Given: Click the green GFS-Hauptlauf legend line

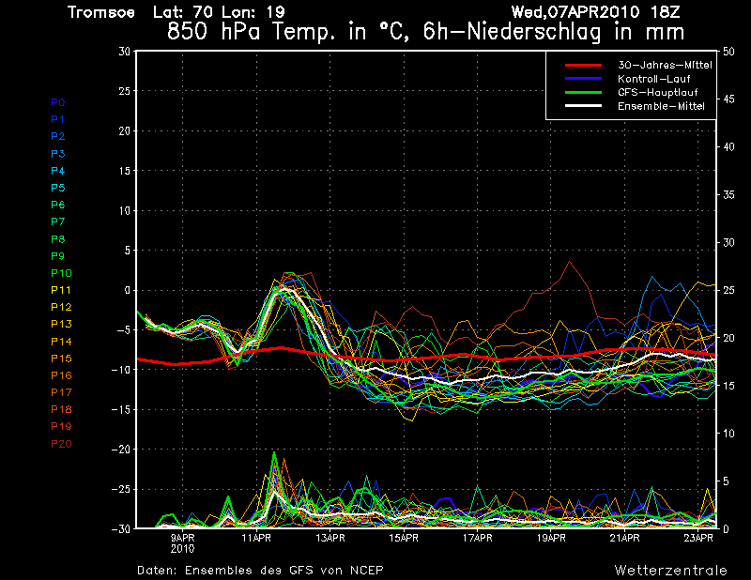Looking at the screenshot, I should [583, 93].
